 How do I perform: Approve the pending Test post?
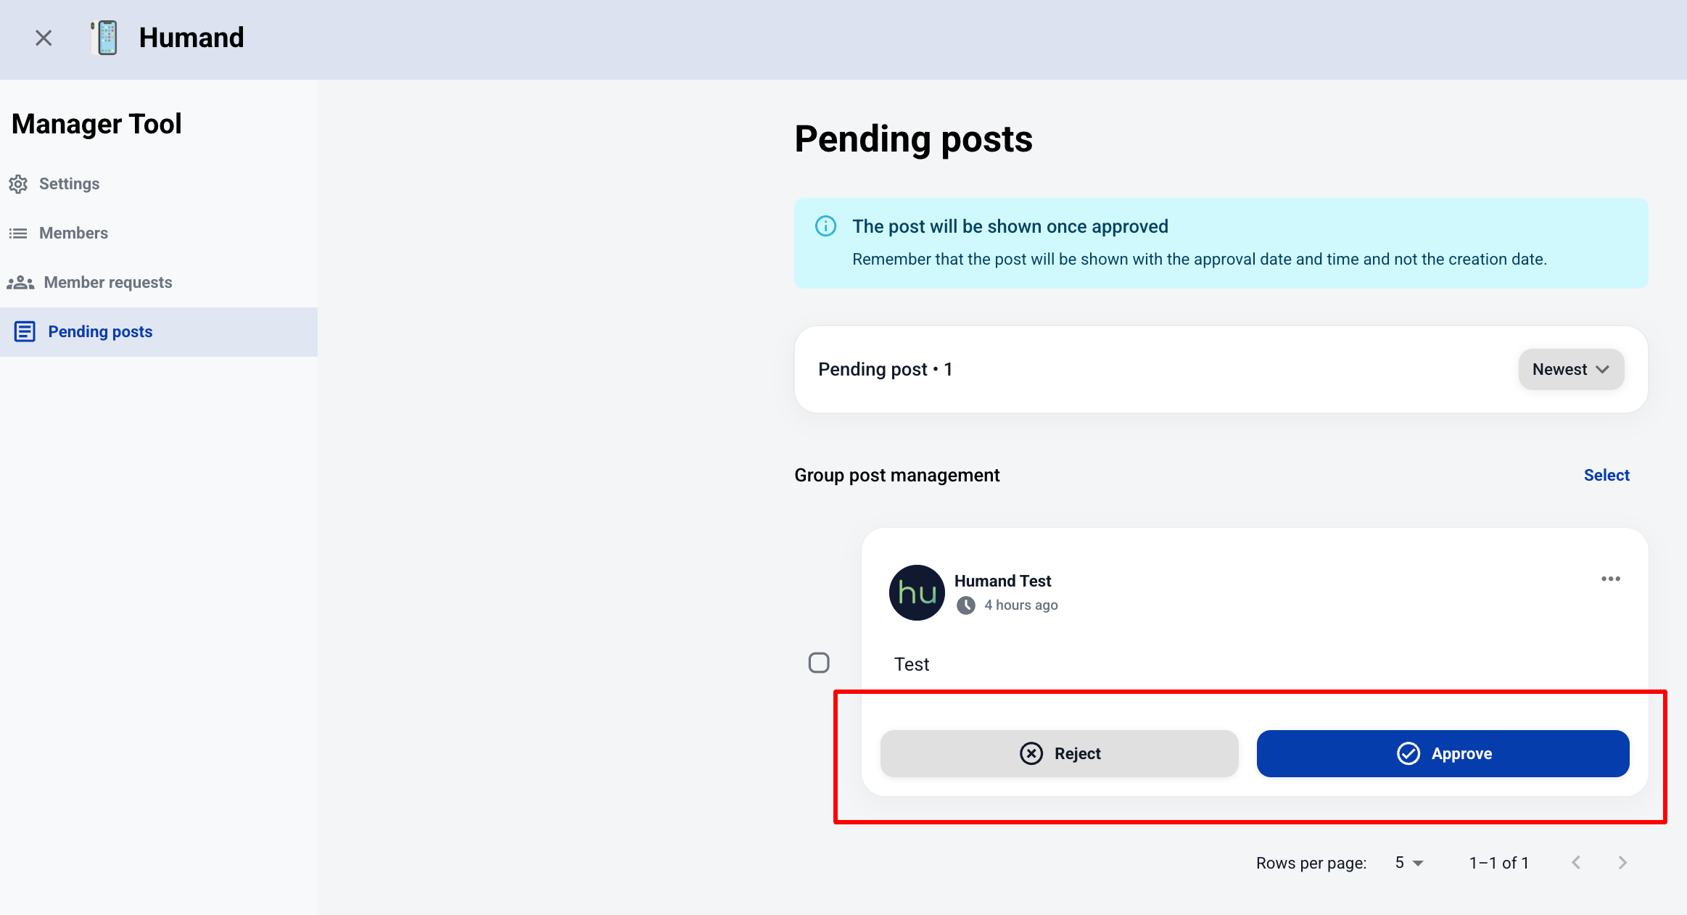click(1443, 754)
